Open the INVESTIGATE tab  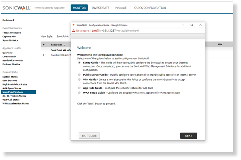pyautogui.click(x=101, y=8)
